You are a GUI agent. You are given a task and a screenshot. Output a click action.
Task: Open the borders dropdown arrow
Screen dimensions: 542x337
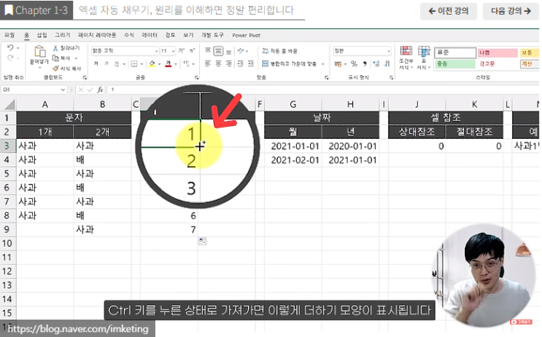[142, 64]
